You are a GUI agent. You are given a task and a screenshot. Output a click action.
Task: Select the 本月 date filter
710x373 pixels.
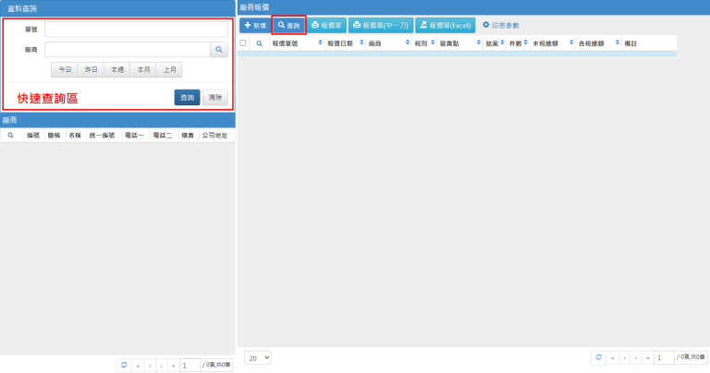pyautogui.click(x=143, y=69)
